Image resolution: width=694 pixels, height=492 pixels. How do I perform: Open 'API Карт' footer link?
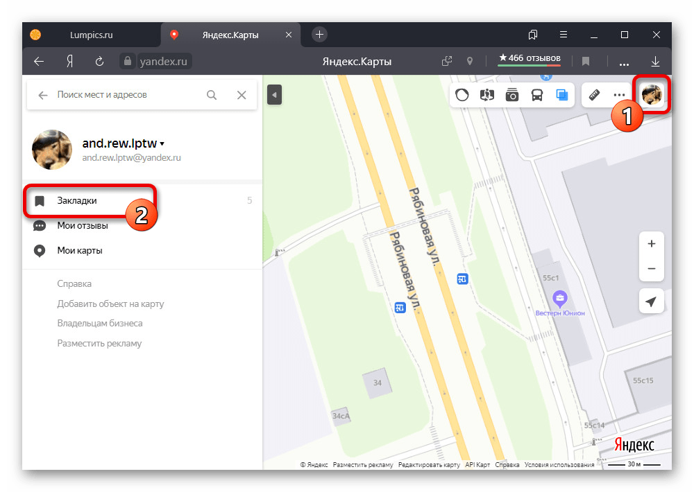pyautogui.click(x=477, y=464)
